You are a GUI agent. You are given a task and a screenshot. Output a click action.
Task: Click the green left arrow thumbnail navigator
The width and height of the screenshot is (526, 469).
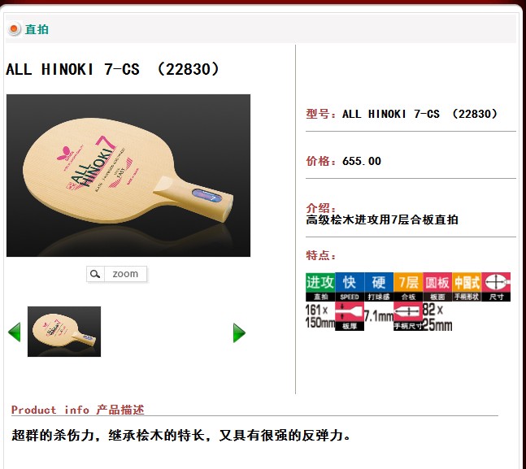(14, 332)
